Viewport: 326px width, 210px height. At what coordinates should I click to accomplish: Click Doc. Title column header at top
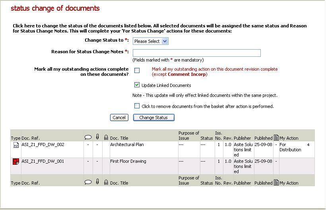click(x=119, y=138)
